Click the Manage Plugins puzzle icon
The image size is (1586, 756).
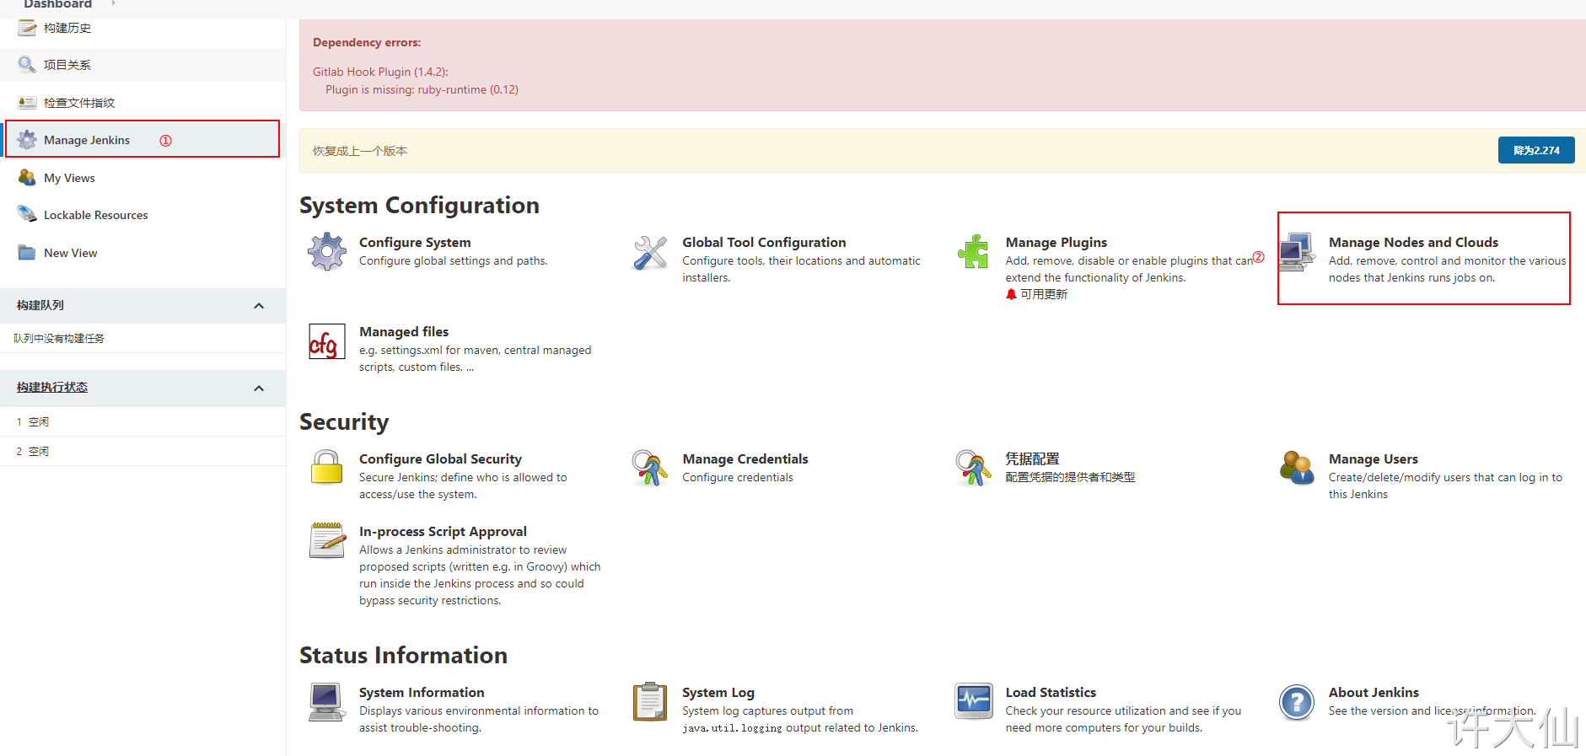[x=973, y=252]
